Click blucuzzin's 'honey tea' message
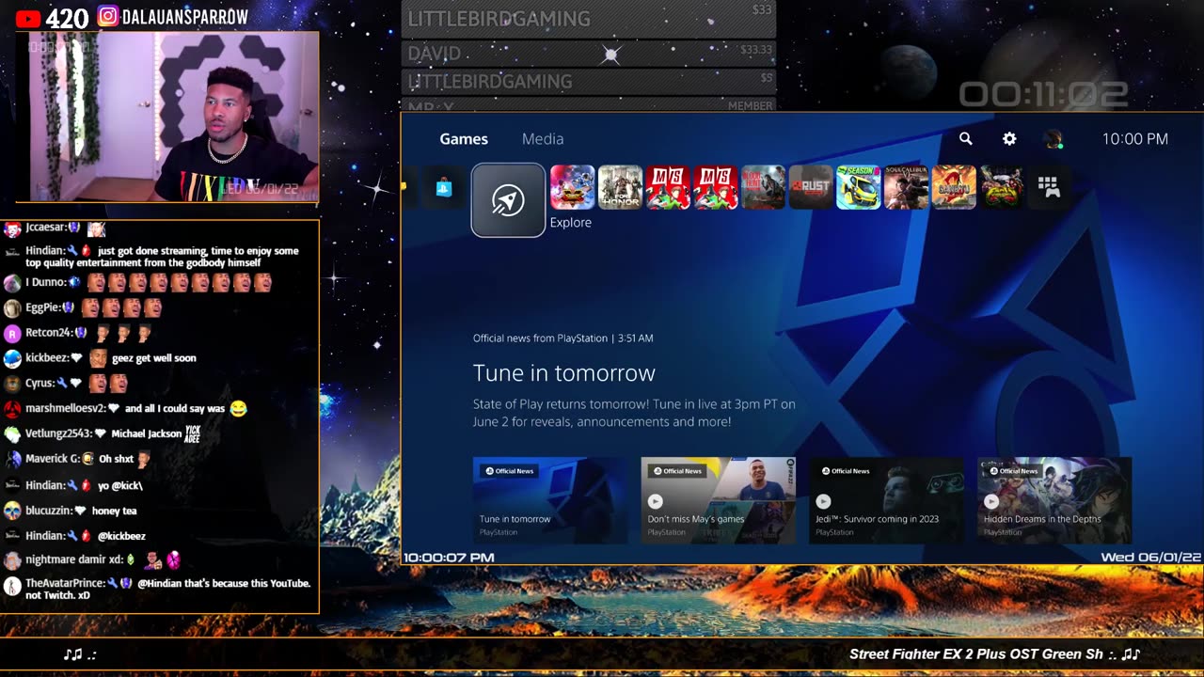Screen dimensions: 1204x677 tap(71, 511)
